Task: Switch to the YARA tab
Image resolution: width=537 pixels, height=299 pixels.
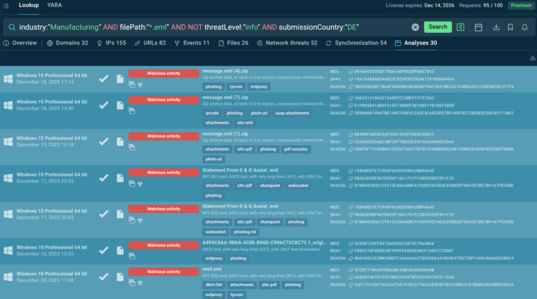Action: coord(54,5)
